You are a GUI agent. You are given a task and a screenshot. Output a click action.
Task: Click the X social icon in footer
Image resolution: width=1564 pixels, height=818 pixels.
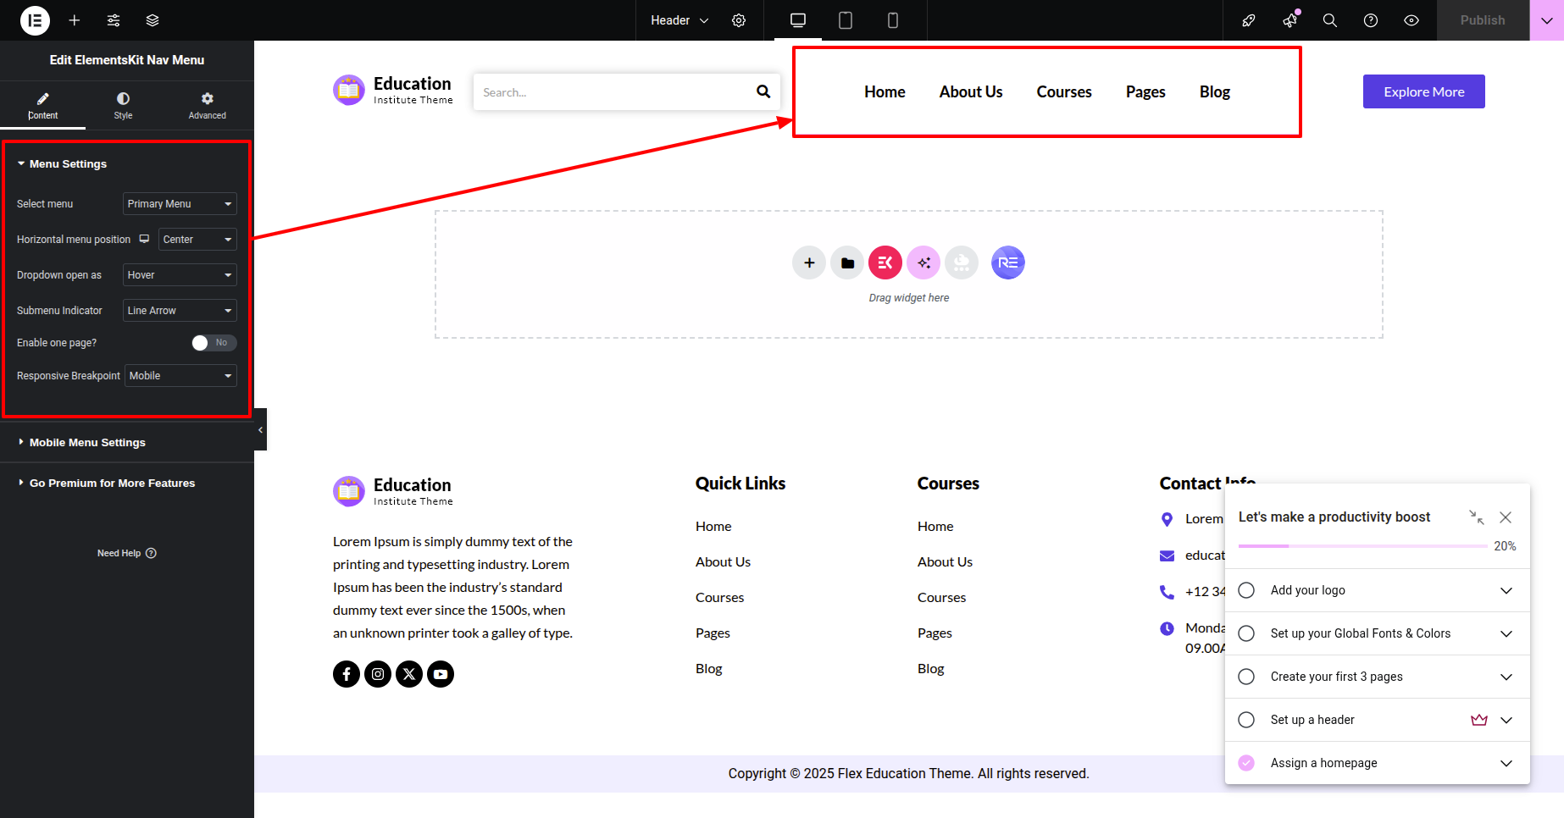click(x=409, y=674)
